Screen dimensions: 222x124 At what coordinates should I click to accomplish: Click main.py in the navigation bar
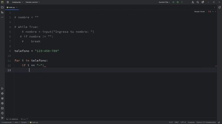[34, 123]
